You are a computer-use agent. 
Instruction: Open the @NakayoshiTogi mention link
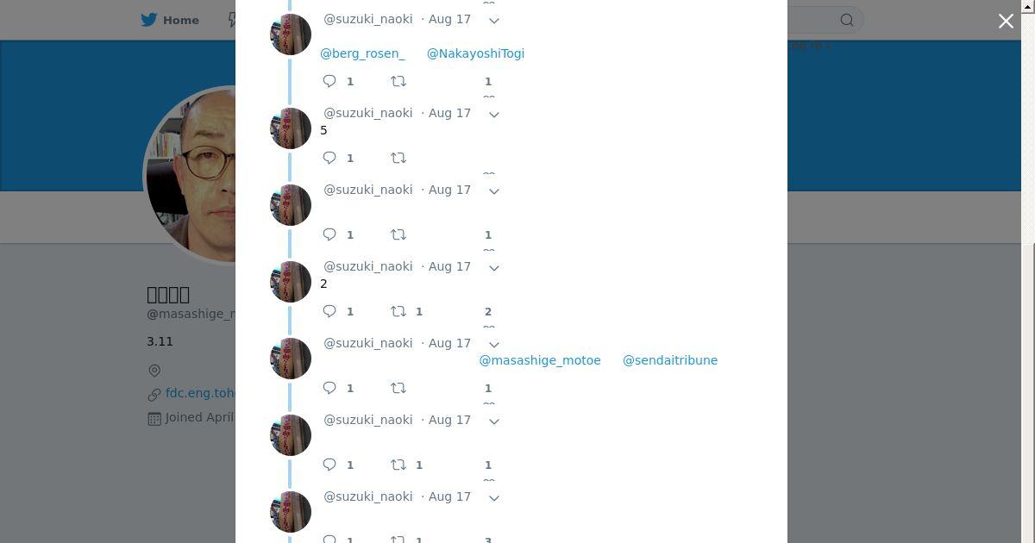click(x=475, y=53)
